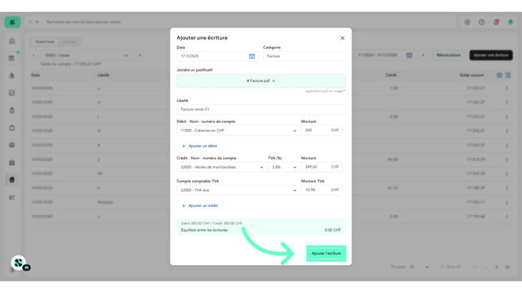Close the Ajouter une écriture dialog

click(x=342, y=38)
